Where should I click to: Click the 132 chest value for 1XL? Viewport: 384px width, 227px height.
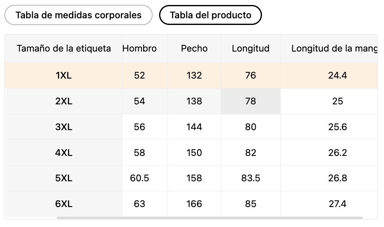[194, 76]
